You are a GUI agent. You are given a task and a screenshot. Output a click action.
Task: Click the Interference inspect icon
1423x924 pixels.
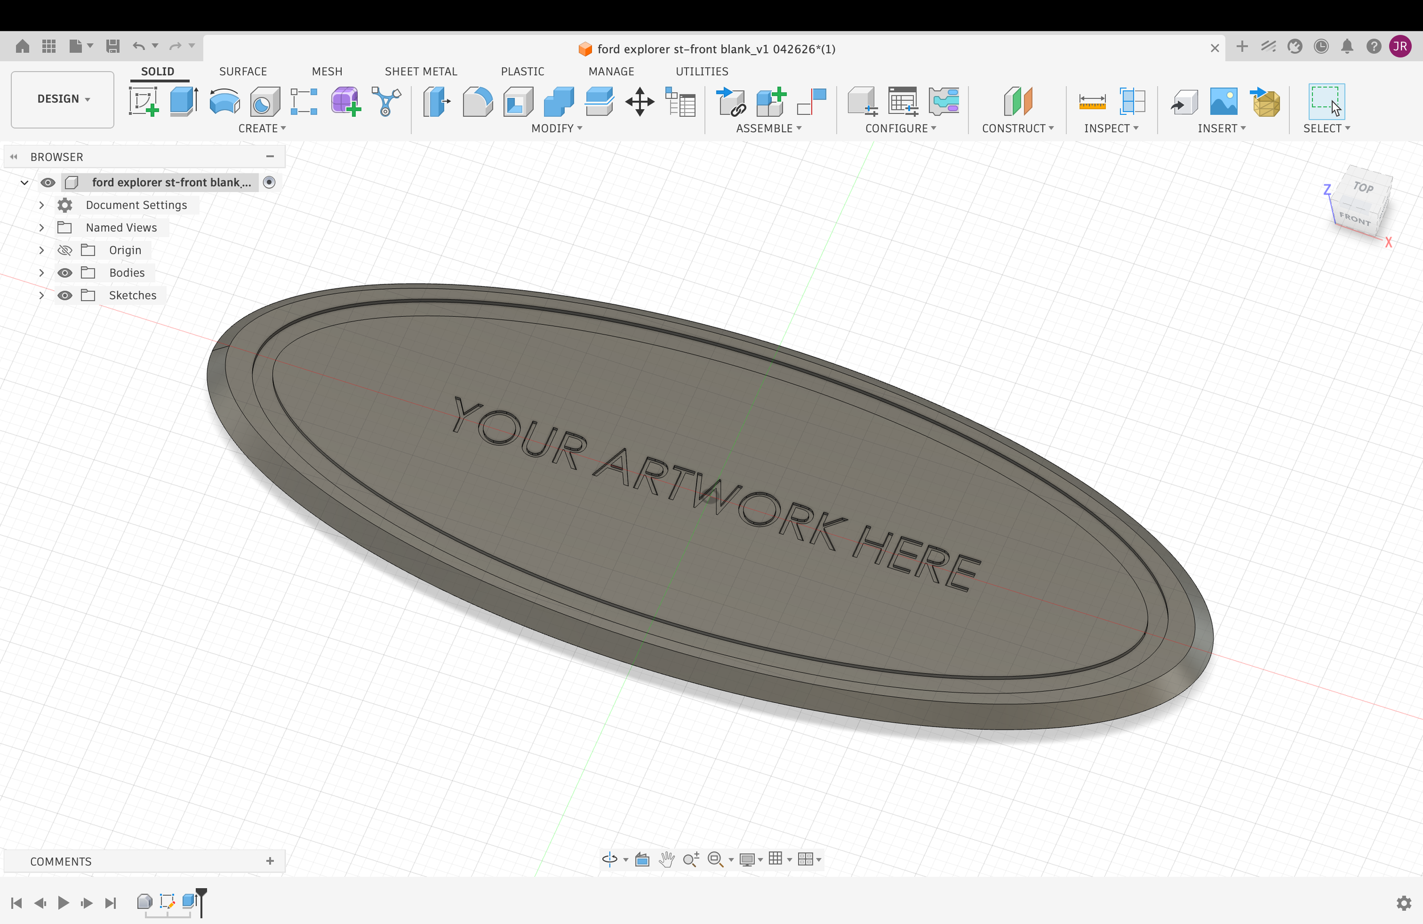tap(1132, 101)
